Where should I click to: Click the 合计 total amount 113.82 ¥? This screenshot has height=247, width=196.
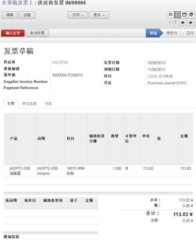(x=183, y=214)
